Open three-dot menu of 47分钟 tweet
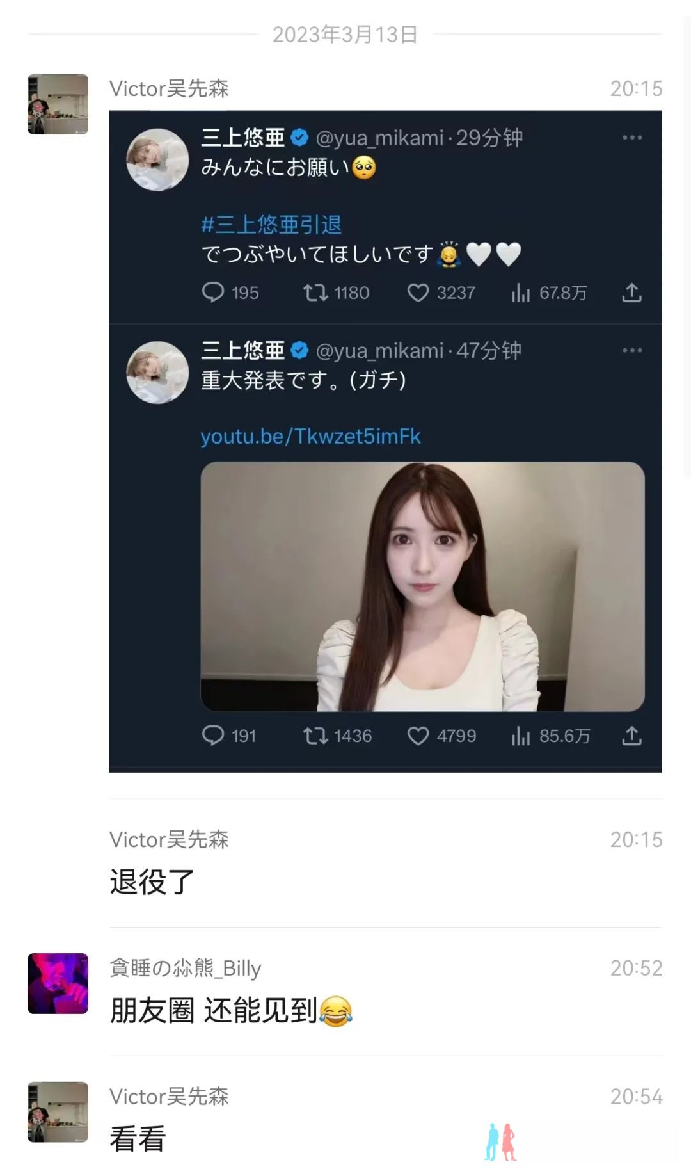 pyautogui.click(x=631, y=350)
